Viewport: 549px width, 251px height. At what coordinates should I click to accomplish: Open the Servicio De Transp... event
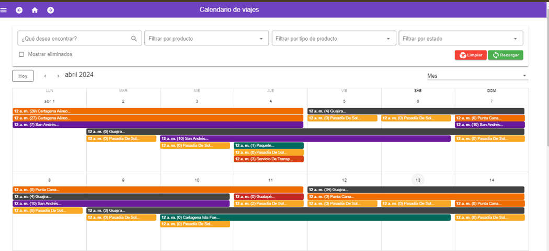[269, 159]
